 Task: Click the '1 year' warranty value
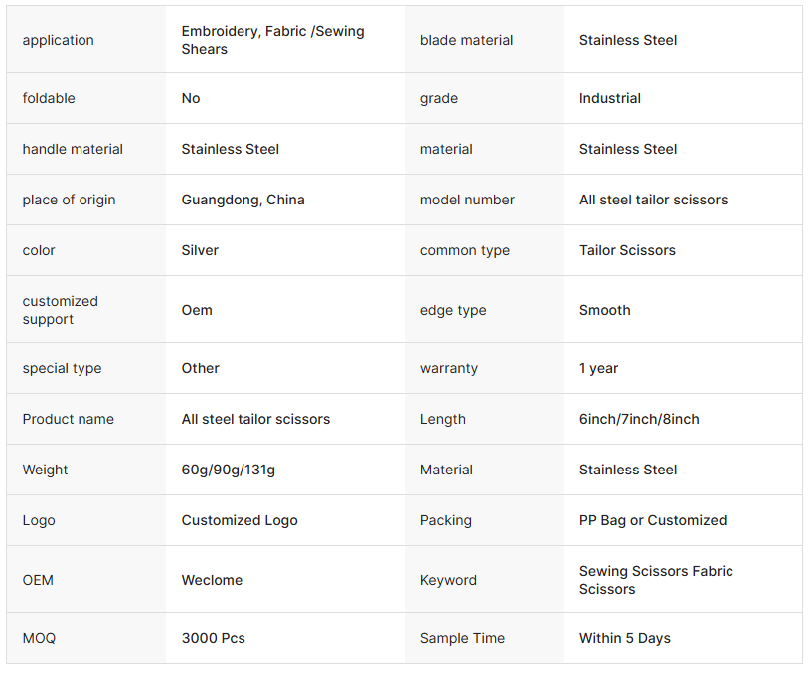(x=598, y=368)
